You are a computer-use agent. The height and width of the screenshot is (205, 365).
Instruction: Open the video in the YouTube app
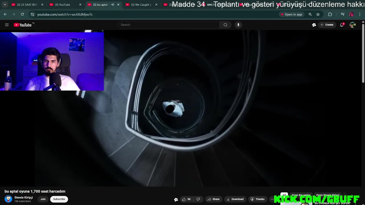[291, 14]
